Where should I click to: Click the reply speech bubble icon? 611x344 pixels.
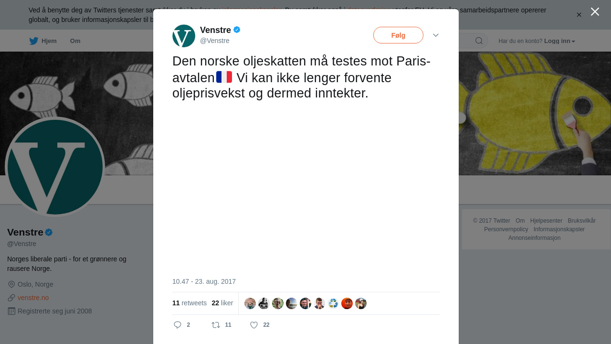178,325
